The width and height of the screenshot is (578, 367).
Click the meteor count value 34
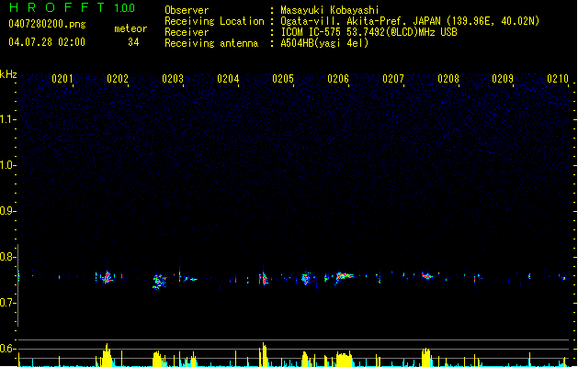(133, 42)
